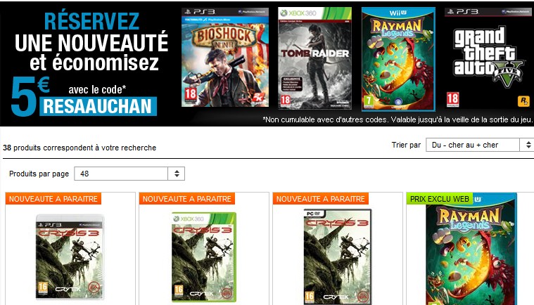The width and height of the screenshot is (534, 305).
Task: Open Crysis 3 PS3 product image
Action: [70, 257]
